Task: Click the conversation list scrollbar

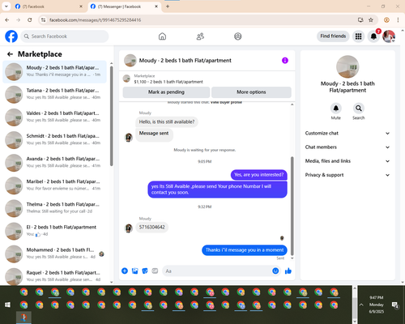Action: click(112, 116)
